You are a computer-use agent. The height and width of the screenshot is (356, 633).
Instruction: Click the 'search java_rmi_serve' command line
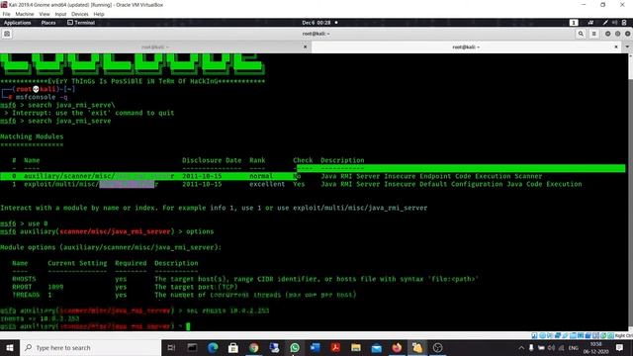pyautogui.click(x=55, y=121)
